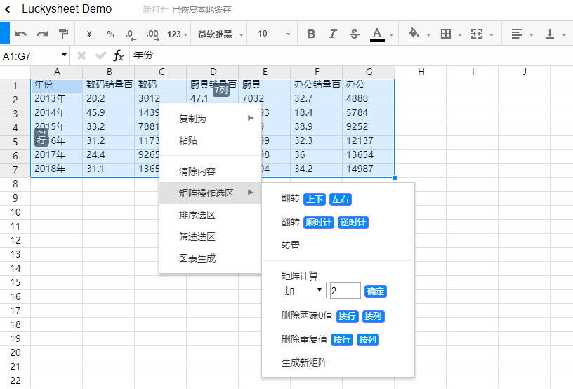This screenshot has width=573, height=389.
Task: Click 按行 for 删除两端0值
Action: click(347, 316)
